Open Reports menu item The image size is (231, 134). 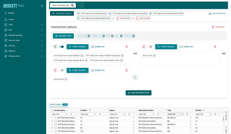click(x=12, y=51)
